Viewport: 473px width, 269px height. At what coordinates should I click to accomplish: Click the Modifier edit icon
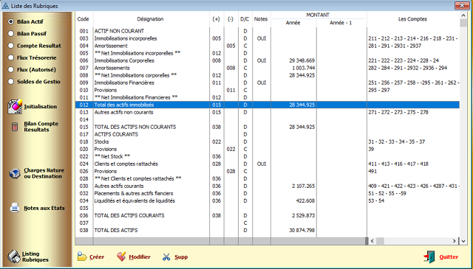121,256
